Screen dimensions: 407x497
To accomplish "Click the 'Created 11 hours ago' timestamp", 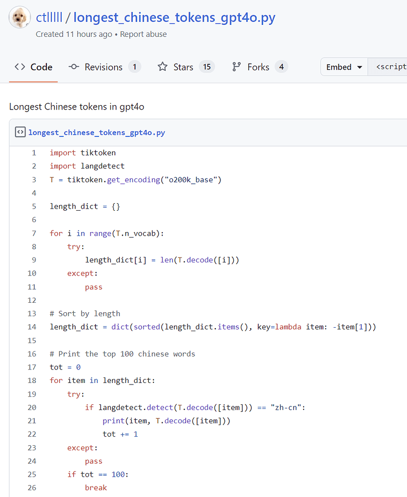I will coord(74,34).
